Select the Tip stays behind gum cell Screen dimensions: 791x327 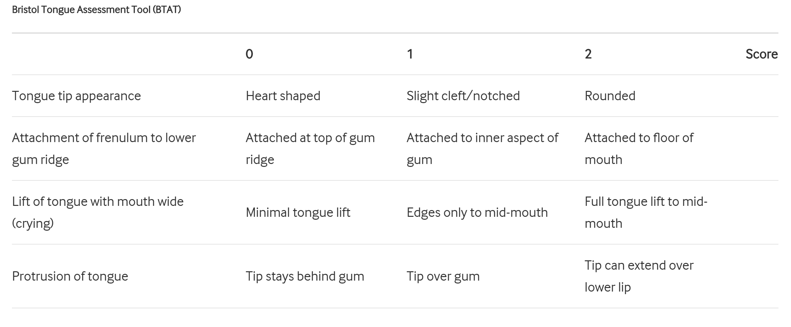pos(305,276)
